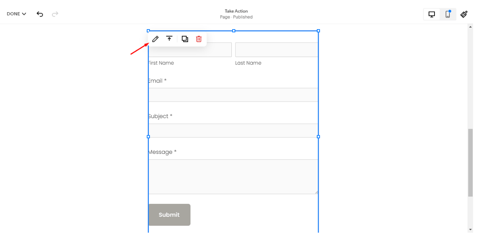Click inside the Email field
The image size is (477, 240).
pyautogui.click(x=233, y=94)
